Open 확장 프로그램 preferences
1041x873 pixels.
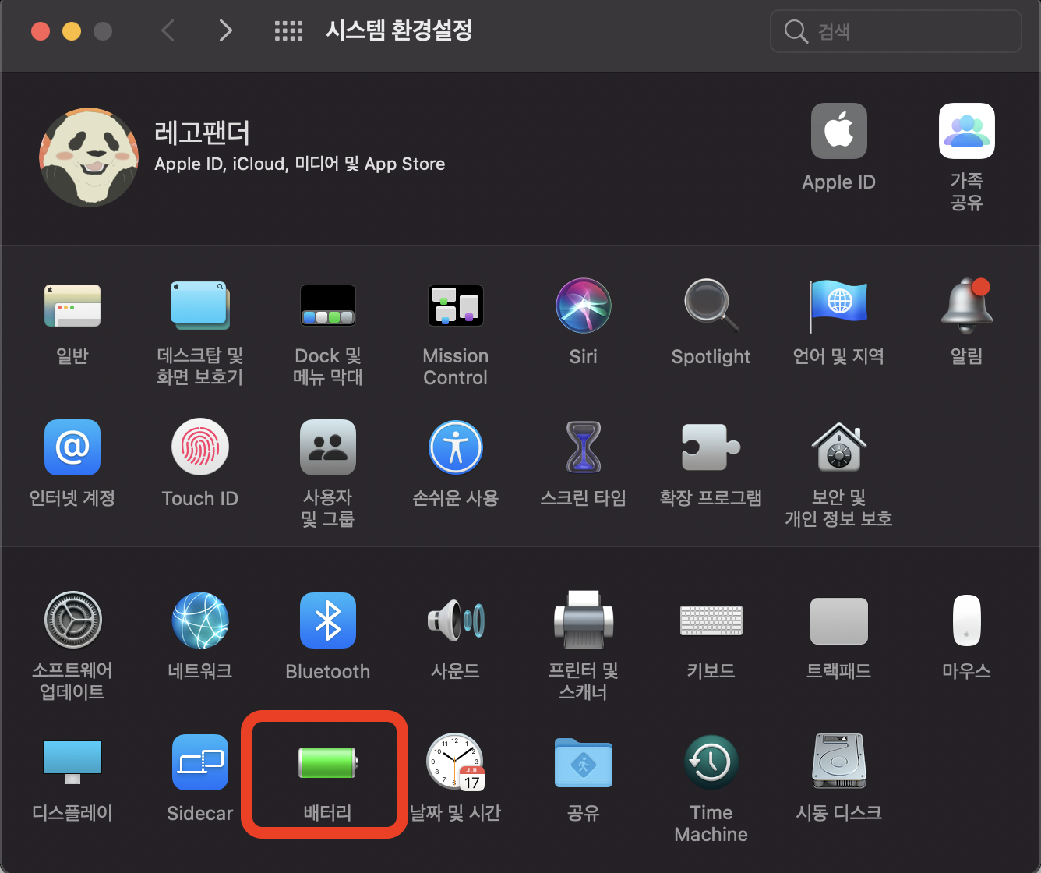[x=711, y=447]
